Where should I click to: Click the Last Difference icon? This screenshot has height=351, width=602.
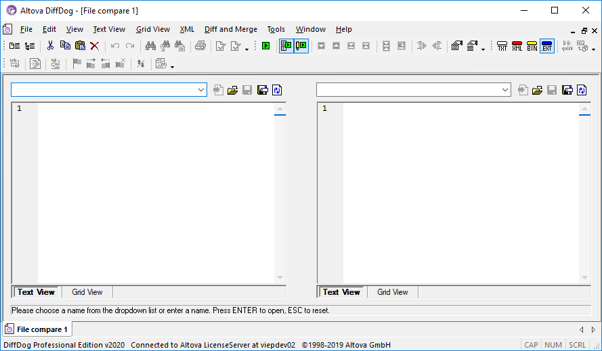(351, 46)
